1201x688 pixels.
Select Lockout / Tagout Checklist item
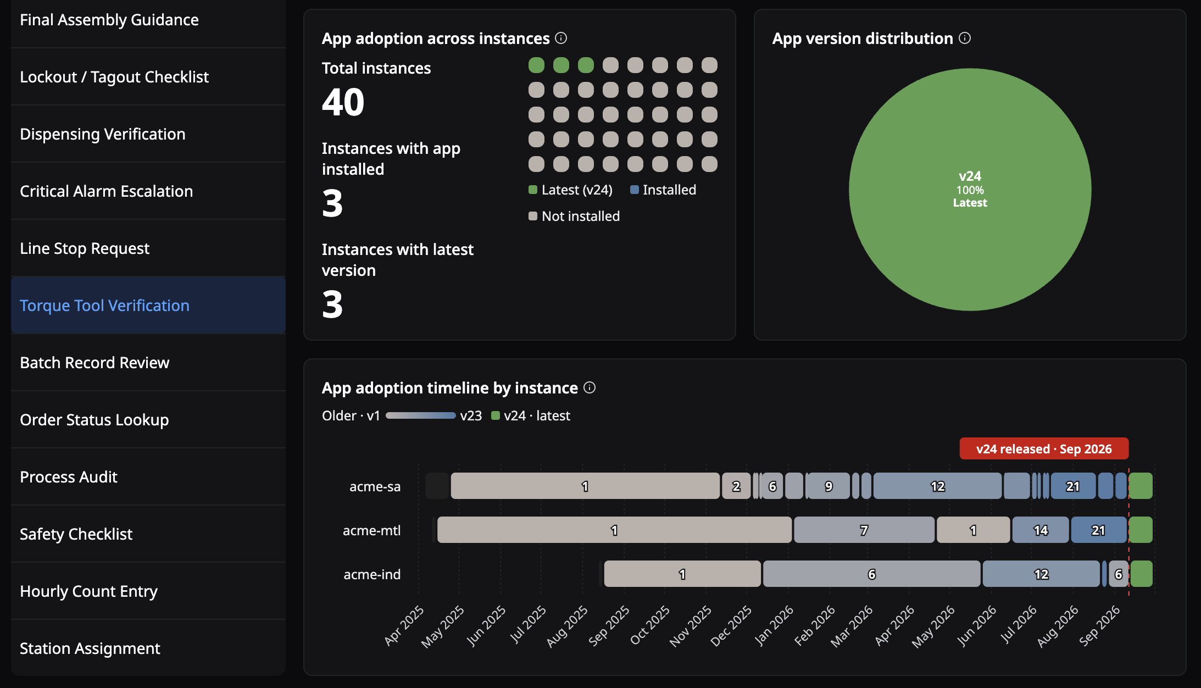click(x=148, y=77)
